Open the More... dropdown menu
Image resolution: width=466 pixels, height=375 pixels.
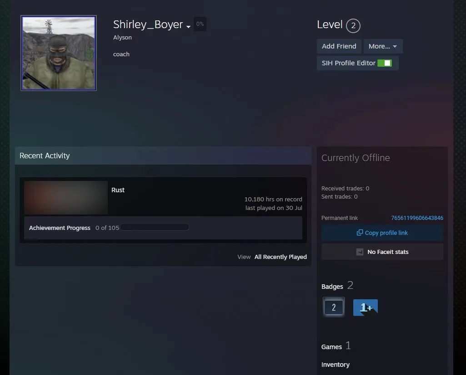pyautogui.click(x=383, y=46)
